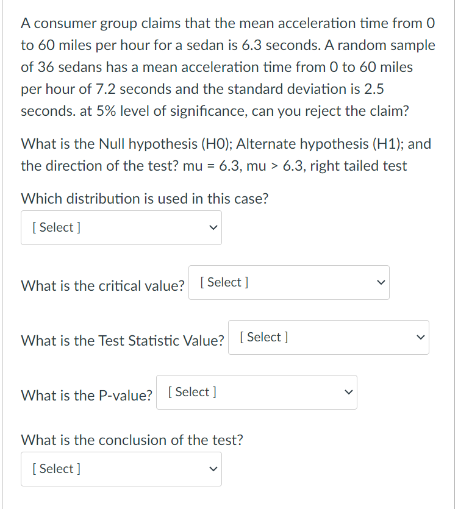This screenshot has width=458, height=509.
Task: Click the "Which distribution is used" question text
Action: pyautogui.click(x=145, y=199)
